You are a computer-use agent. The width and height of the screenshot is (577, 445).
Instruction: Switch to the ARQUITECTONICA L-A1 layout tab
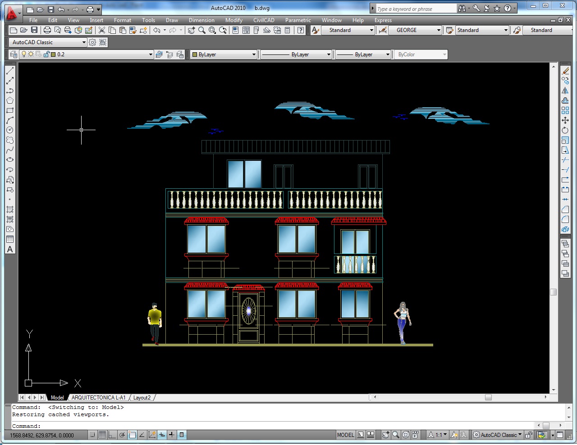click(x=98, y=398)
